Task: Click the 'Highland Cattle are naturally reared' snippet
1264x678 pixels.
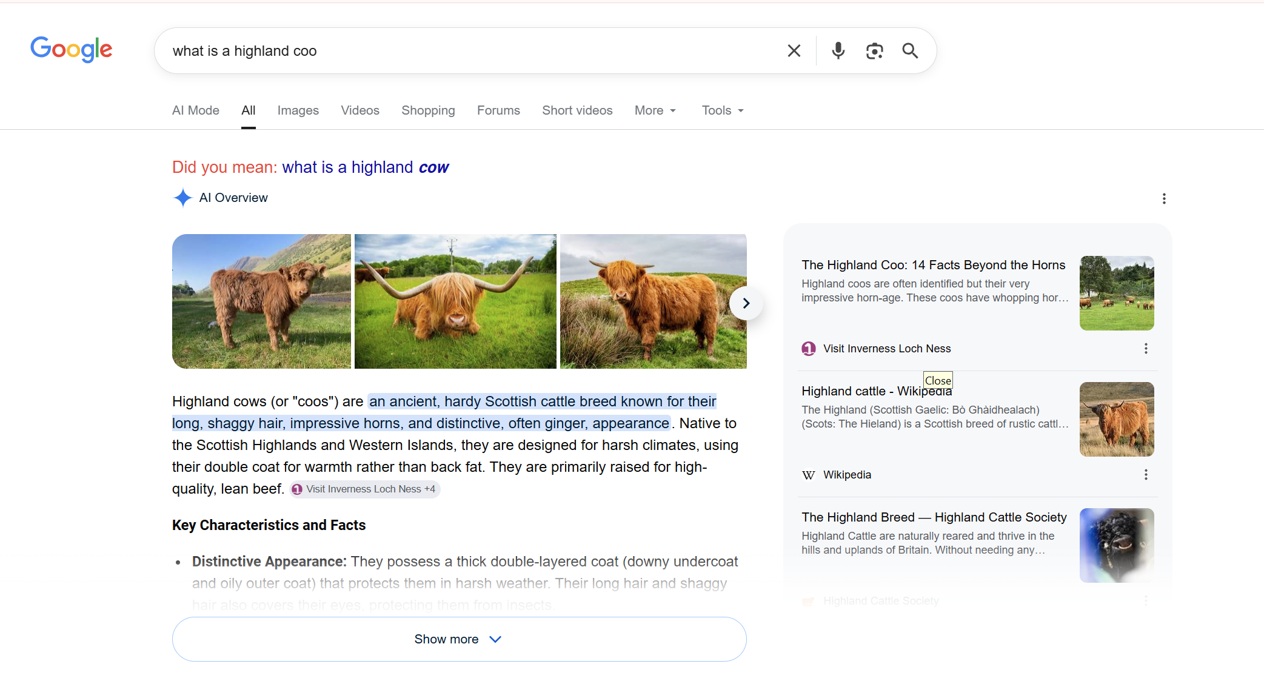Action: click(x=928, y=543)
